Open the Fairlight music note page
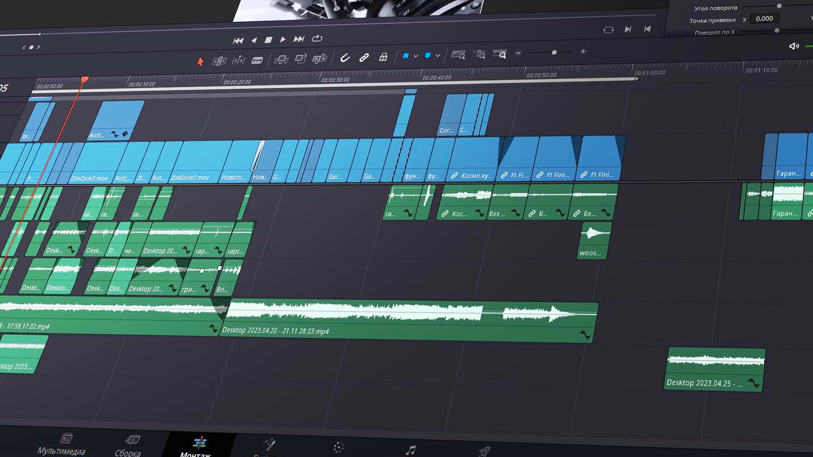This screenshot has height=457, width=813. tap(410, 450)
